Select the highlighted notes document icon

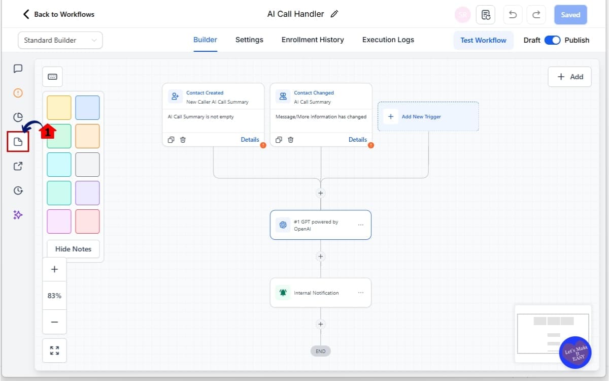click(x=18, y=142)
